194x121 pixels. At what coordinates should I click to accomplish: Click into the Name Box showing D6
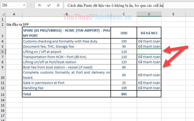[12, 5]
